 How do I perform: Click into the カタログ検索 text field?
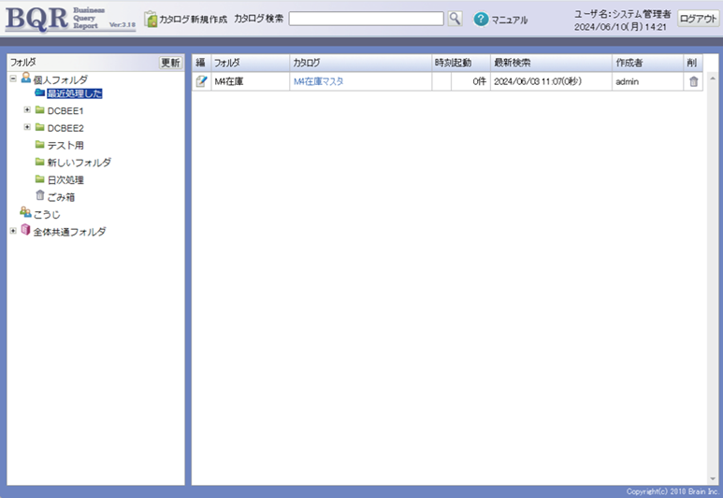pyautogui.click(x=366, y=19)
